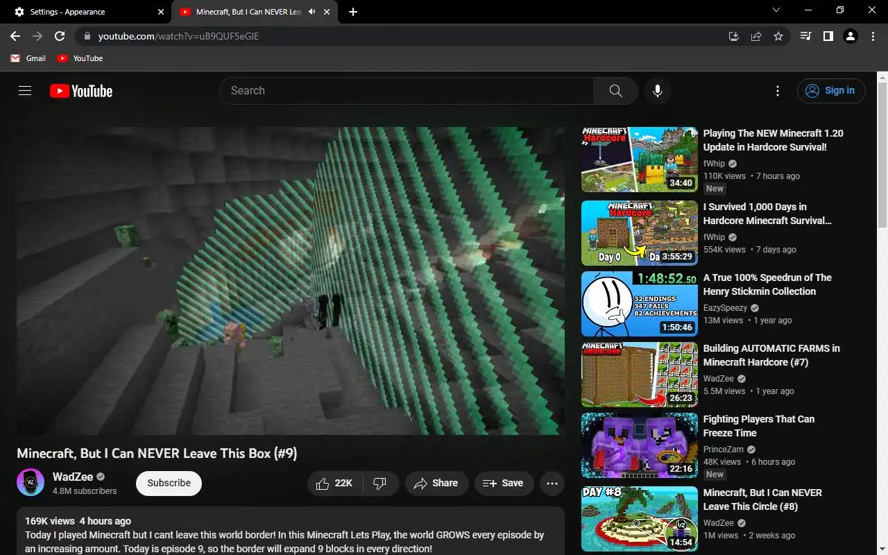Open Automatic Farms video thumbnail

click(x=640, y=375)
